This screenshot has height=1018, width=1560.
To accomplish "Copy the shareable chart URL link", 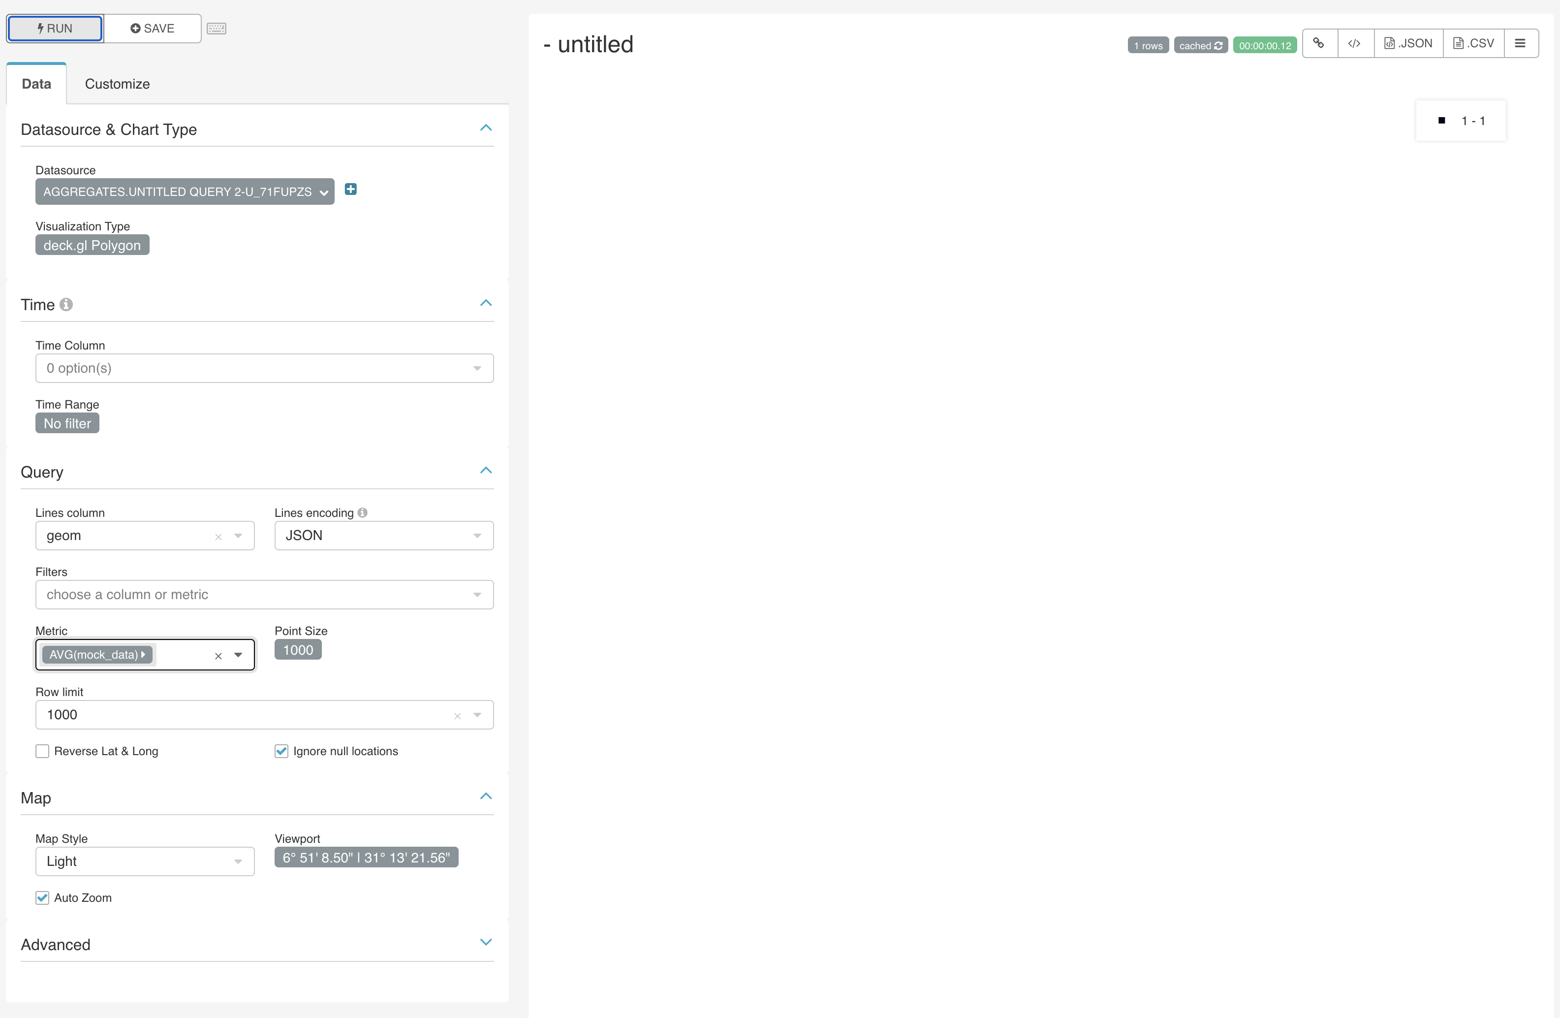I will (x=1319, y=43).
